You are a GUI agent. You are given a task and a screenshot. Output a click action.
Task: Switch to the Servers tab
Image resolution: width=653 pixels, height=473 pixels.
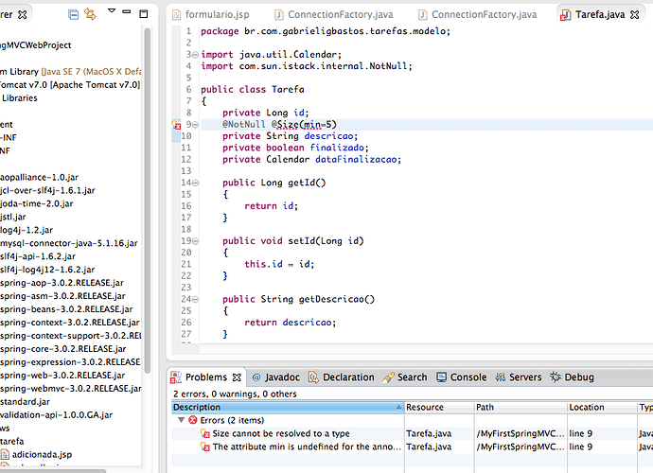click(525, 377)
